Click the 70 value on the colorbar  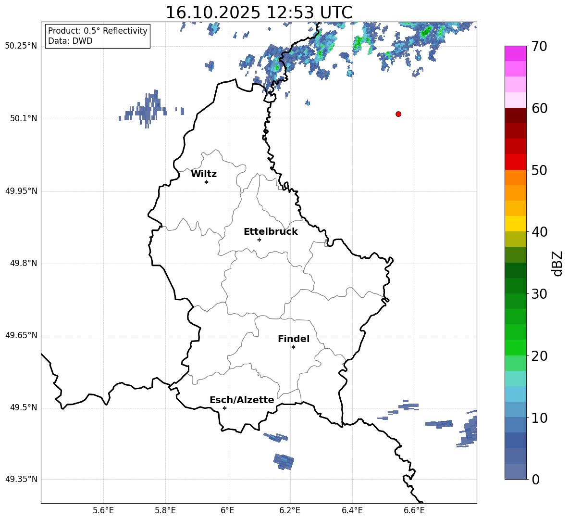(539, 47)
